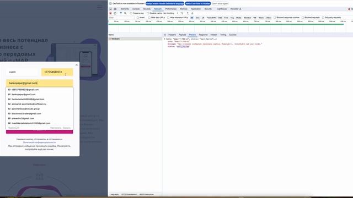Select the feedback request row
The height and width of the screenshot is (198, 353).
135,39
